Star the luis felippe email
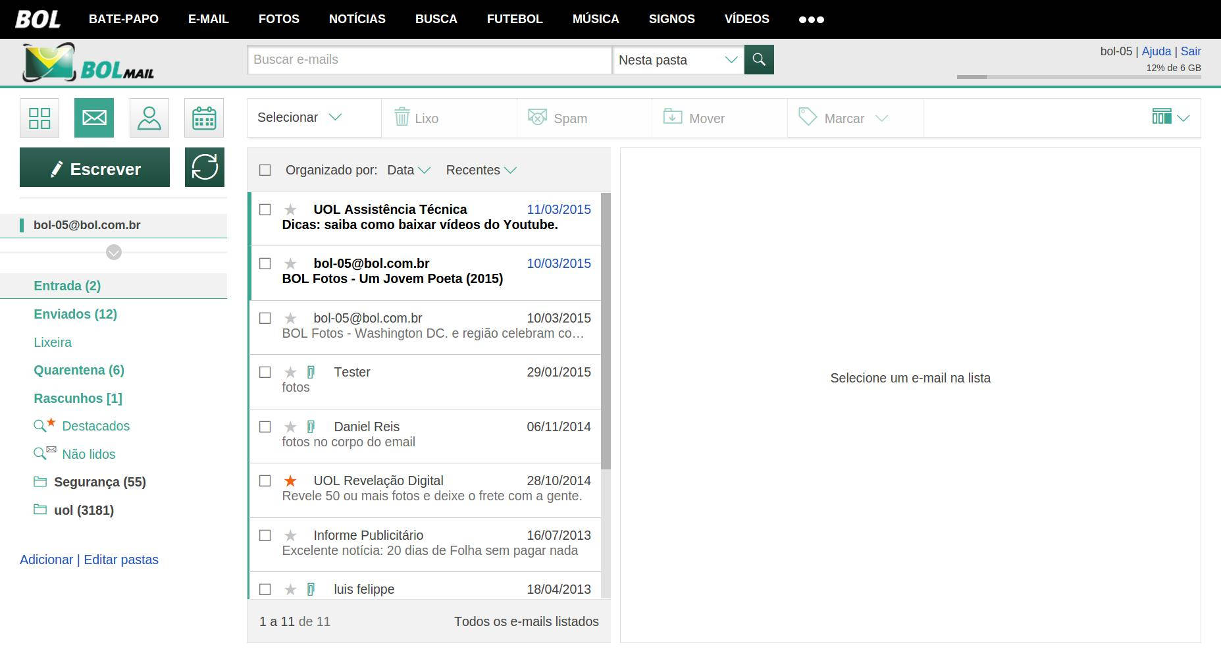Viewport: 1221px width, 653px height. point(290,590)
